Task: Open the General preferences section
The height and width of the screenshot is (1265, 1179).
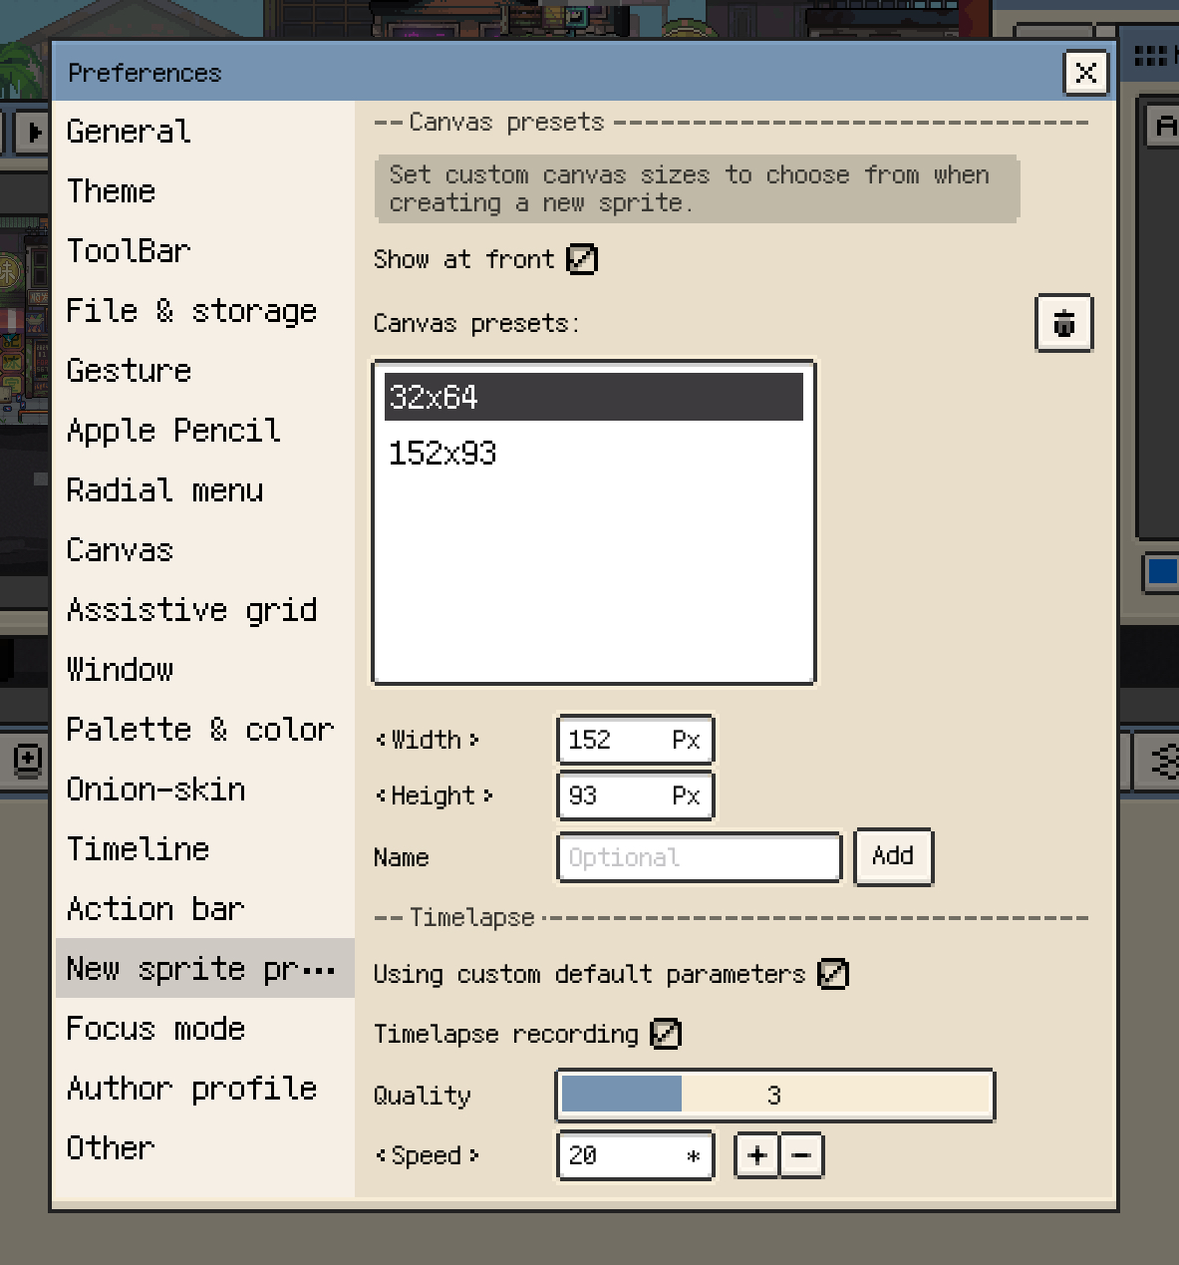Action: tap(129, 132)
